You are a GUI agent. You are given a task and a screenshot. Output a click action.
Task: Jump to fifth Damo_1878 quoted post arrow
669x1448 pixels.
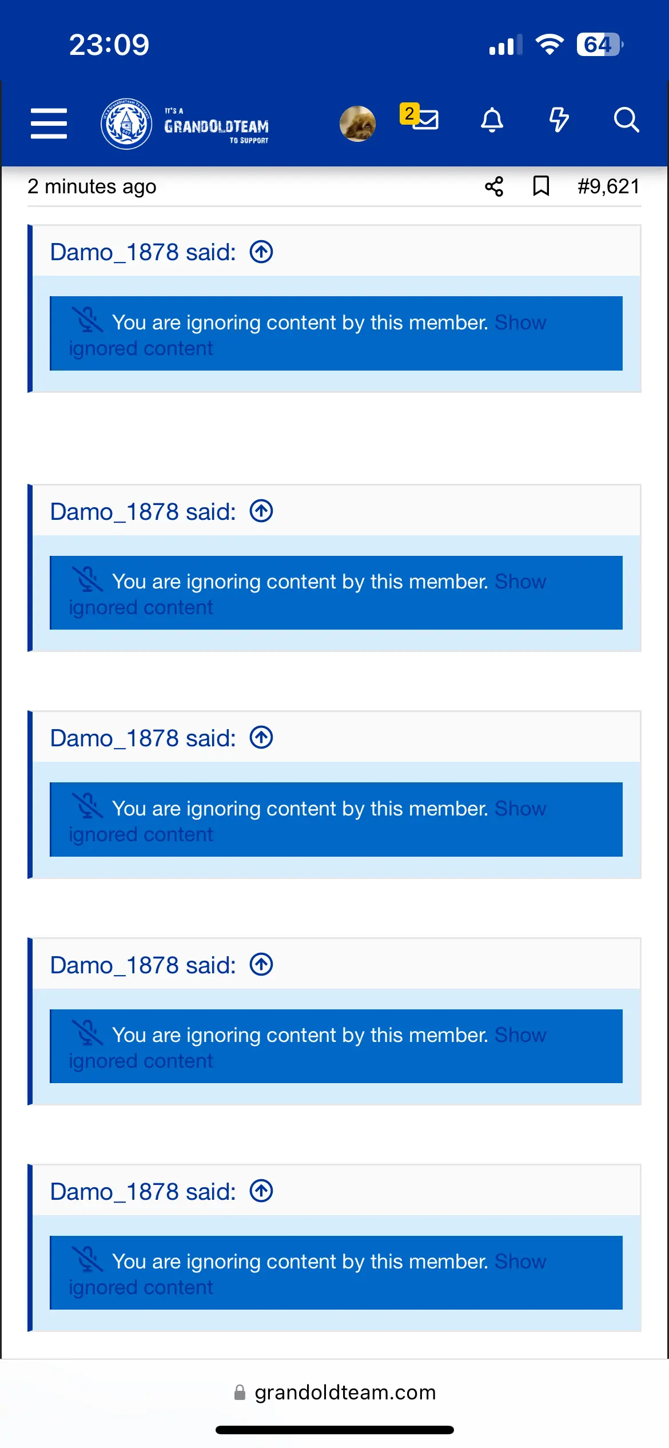[x=261, y=1192]
